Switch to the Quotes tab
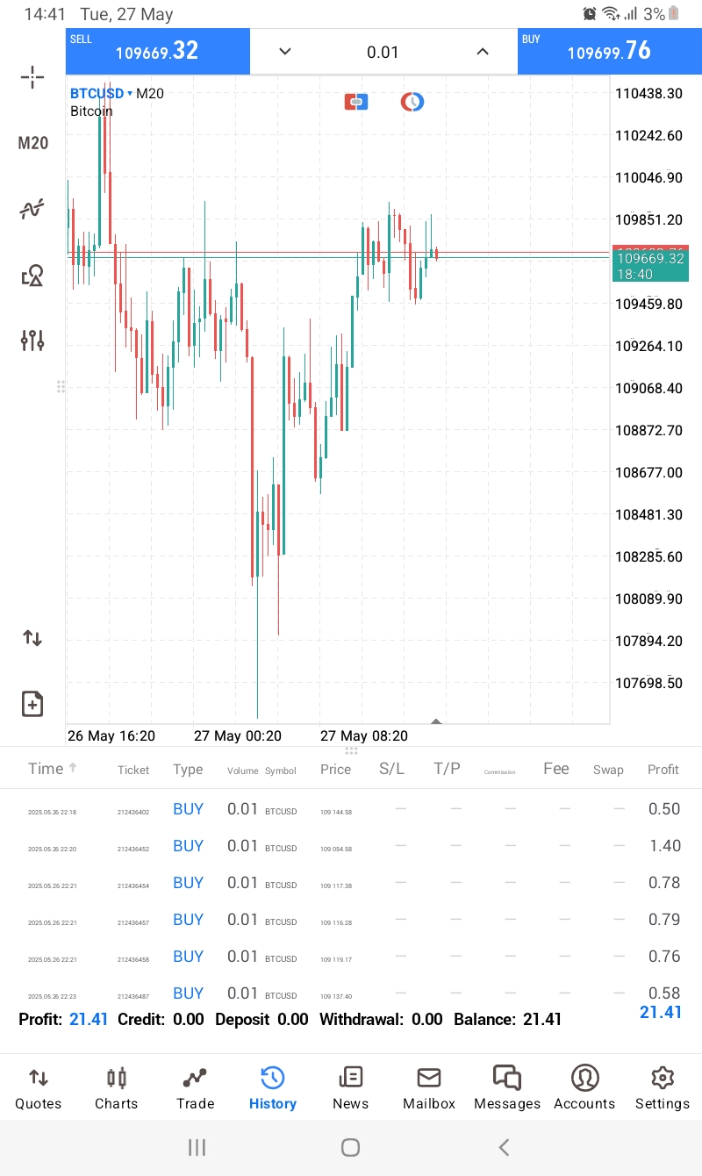The image size is (702, 1176). point(39,1088)
